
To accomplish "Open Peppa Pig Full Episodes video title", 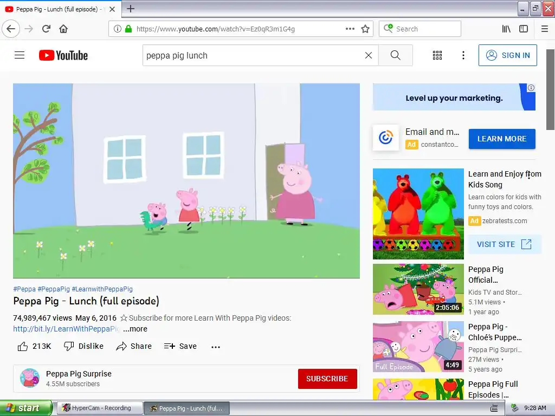I will 493,389.
